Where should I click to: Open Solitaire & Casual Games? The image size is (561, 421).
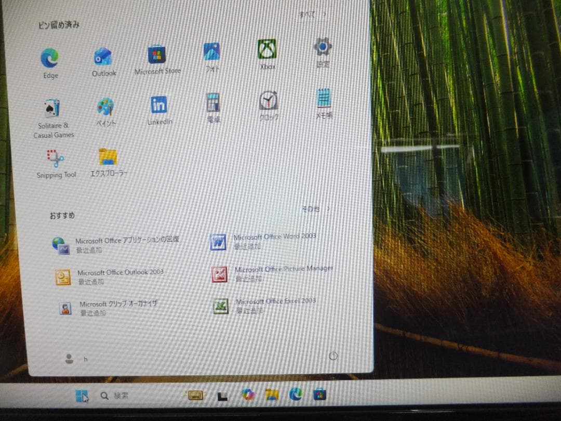point(54,119)
